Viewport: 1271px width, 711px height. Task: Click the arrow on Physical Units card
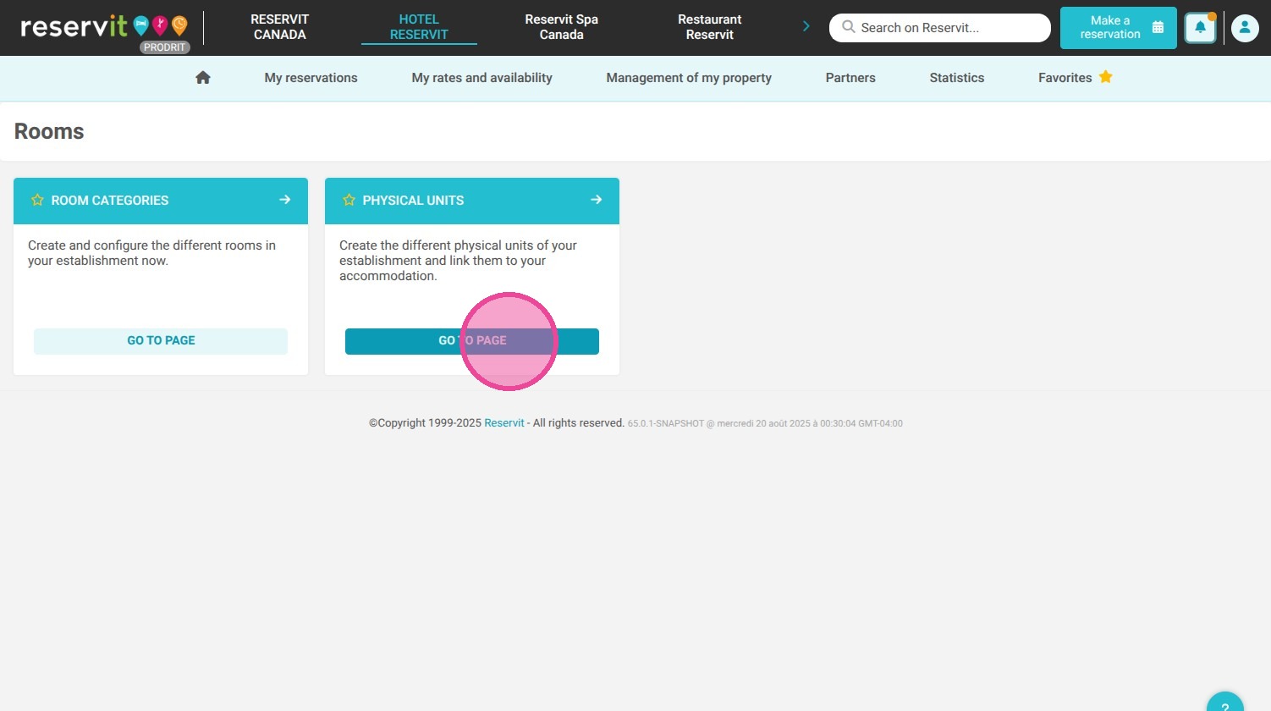pos(597,200)
